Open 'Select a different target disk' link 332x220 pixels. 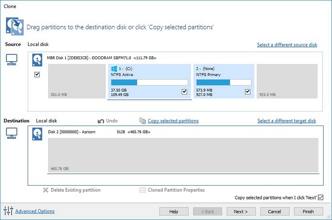(287, 121)
